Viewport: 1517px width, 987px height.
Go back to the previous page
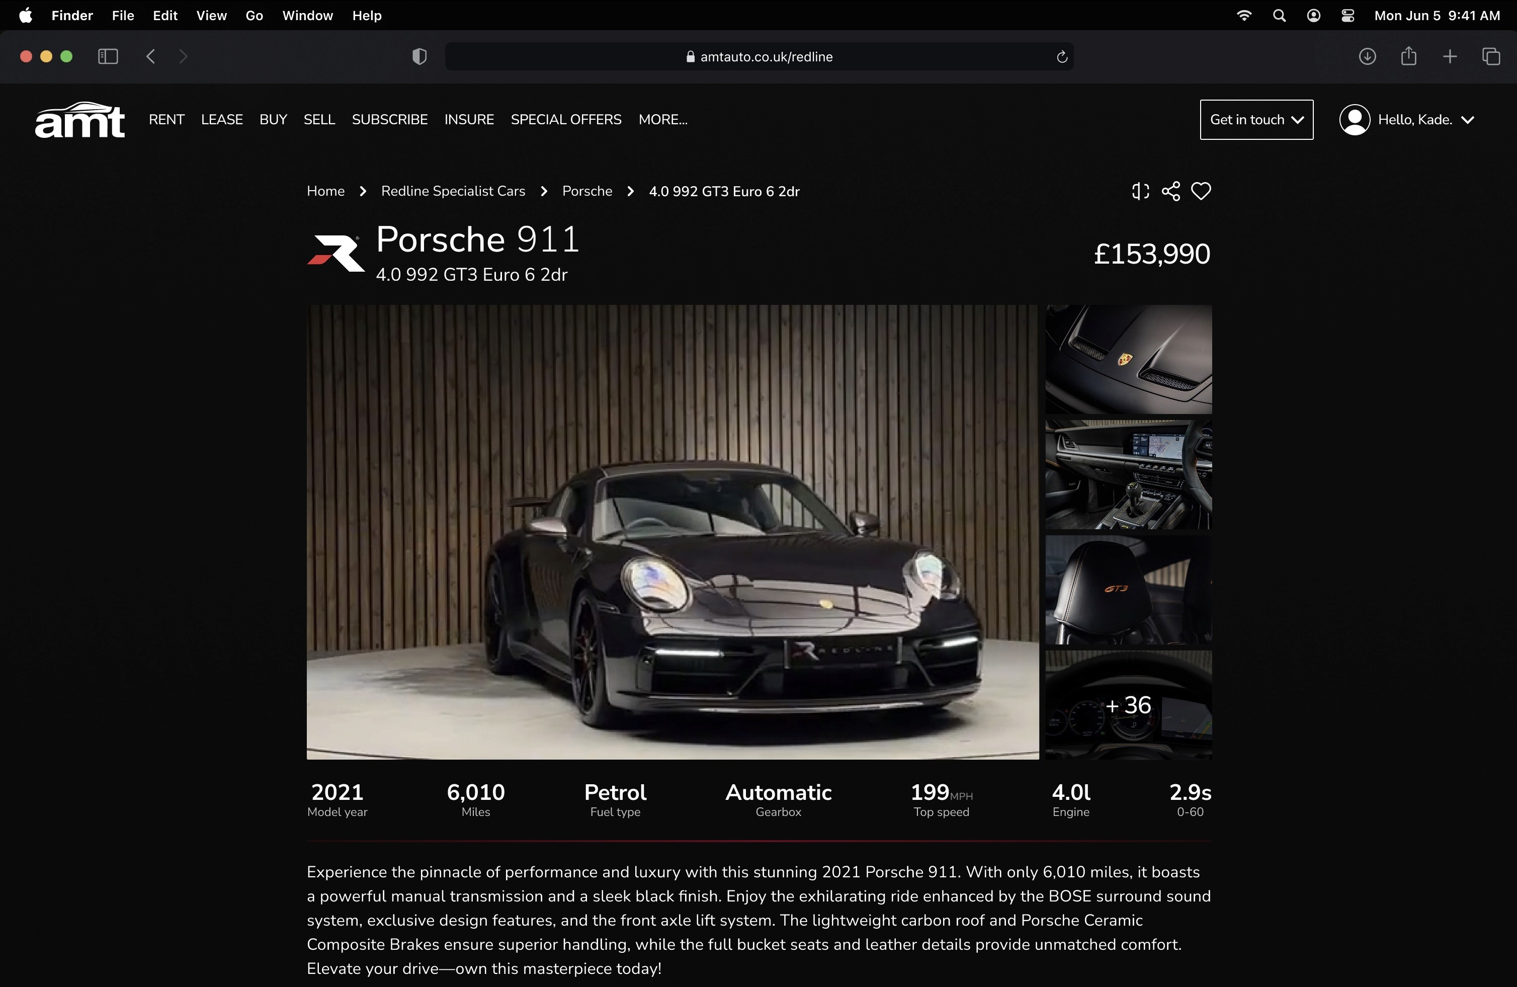click(x=151, y=57)
